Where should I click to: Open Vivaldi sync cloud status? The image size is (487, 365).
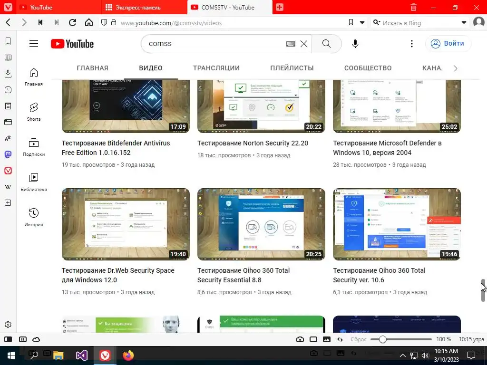click(36, 339)
